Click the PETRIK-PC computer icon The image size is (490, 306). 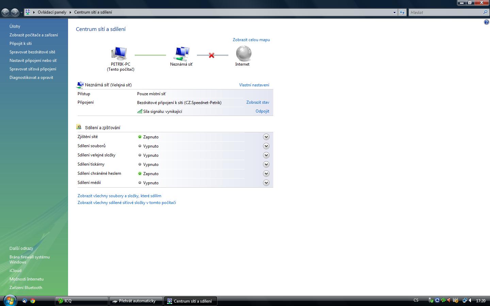[119, 53]
